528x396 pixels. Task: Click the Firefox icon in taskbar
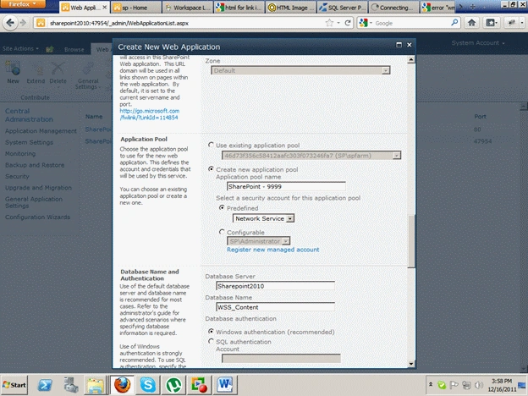point(122,385)
